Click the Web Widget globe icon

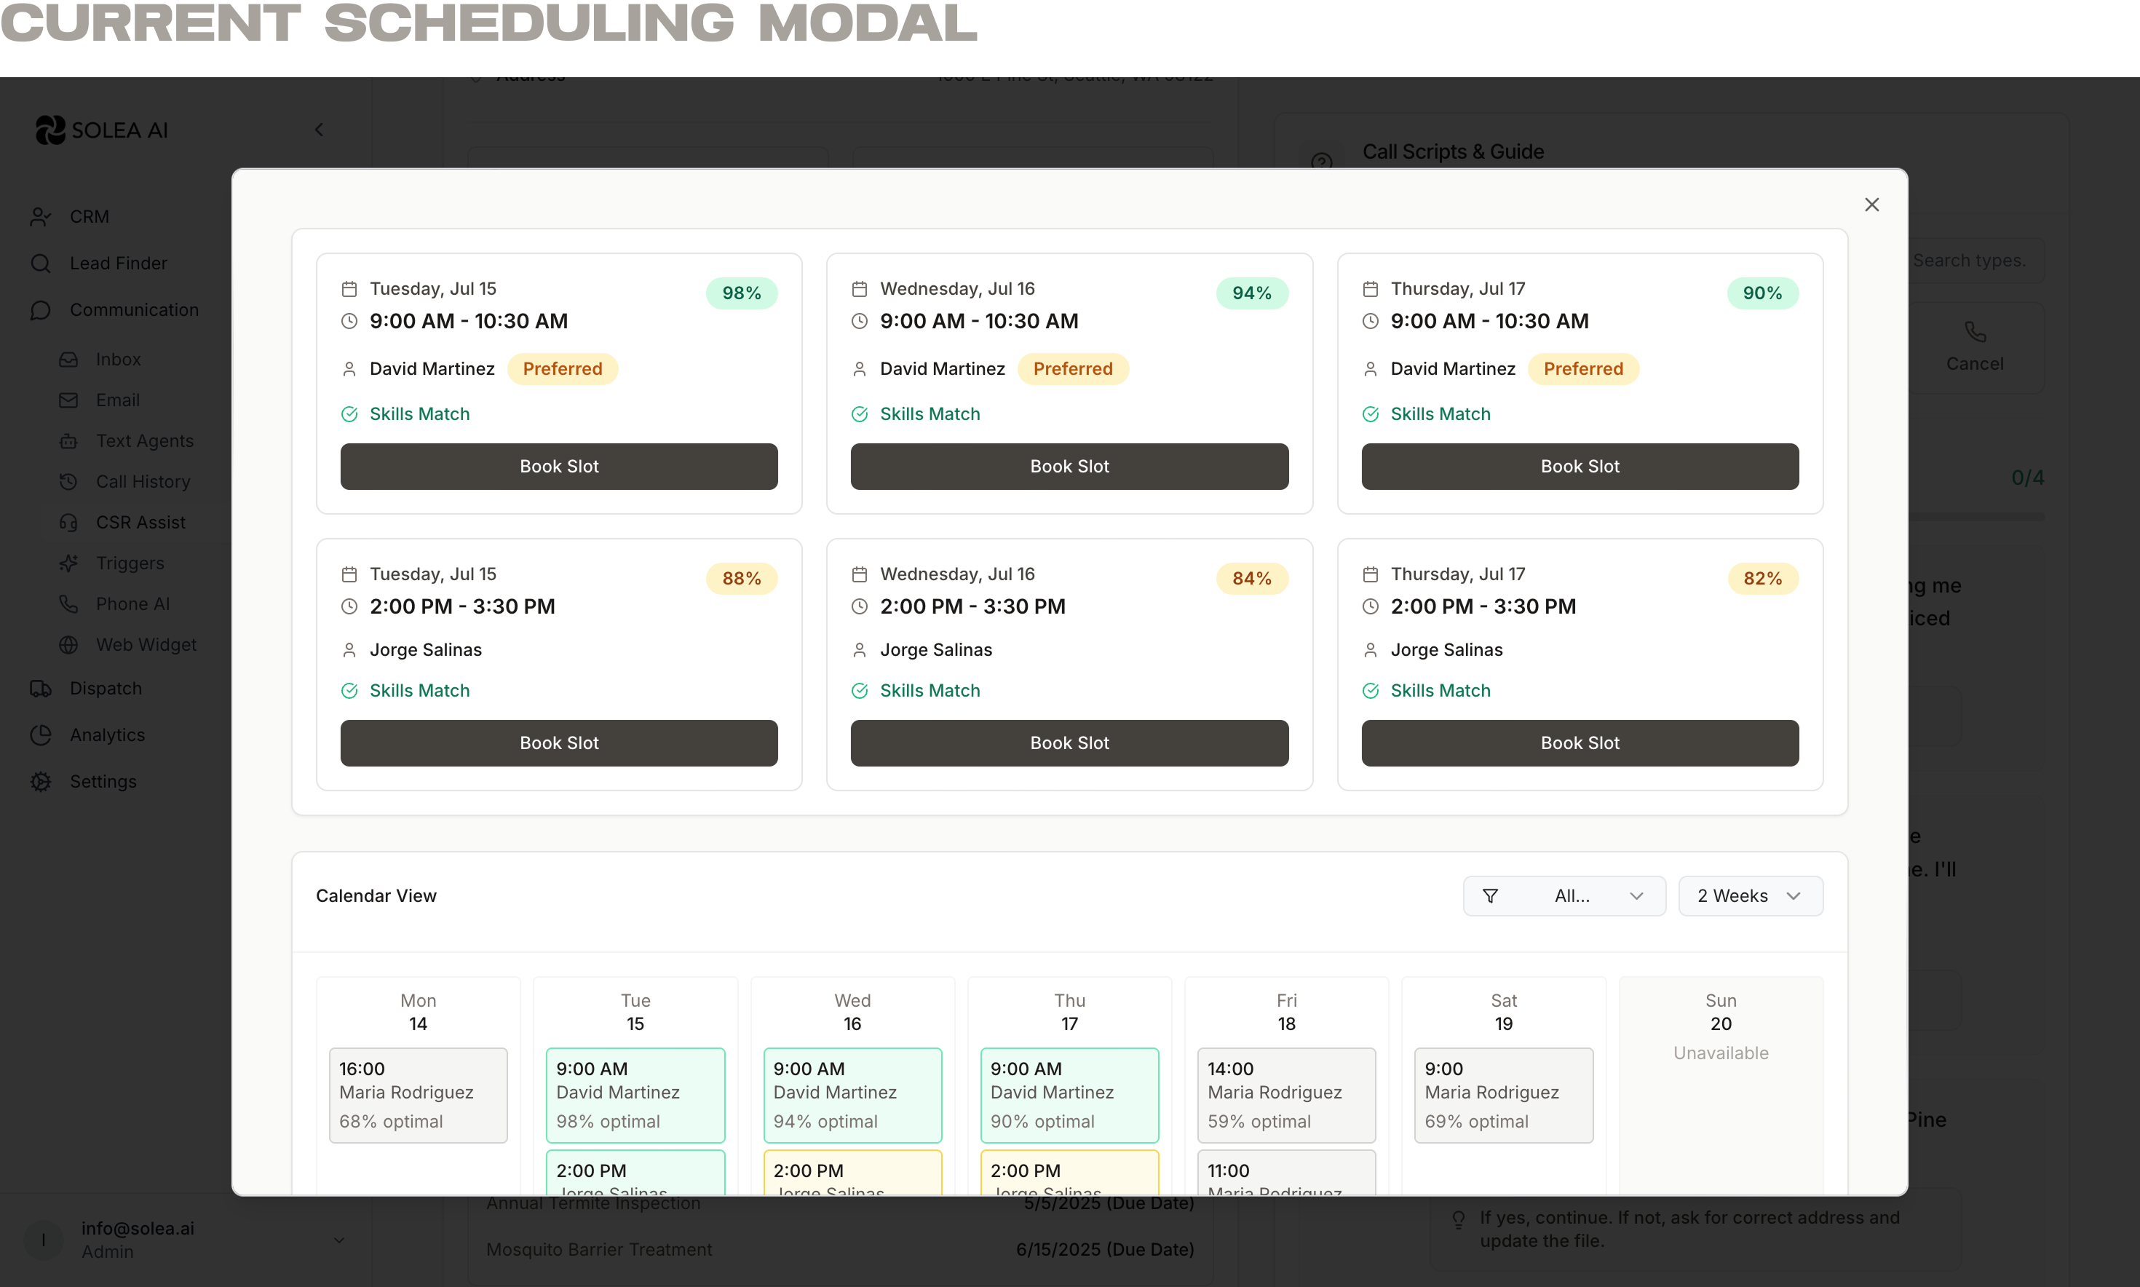click(68, 645)
